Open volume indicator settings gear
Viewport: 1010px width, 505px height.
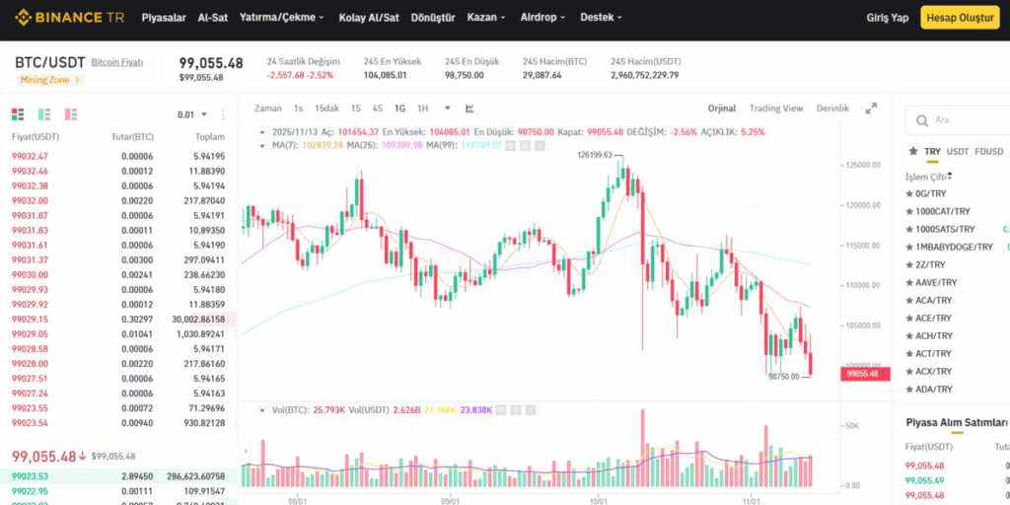tap(515, 409)
